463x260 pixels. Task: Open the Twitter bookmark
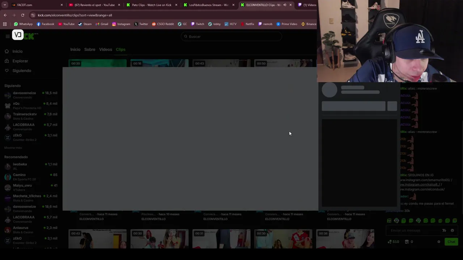141,24
